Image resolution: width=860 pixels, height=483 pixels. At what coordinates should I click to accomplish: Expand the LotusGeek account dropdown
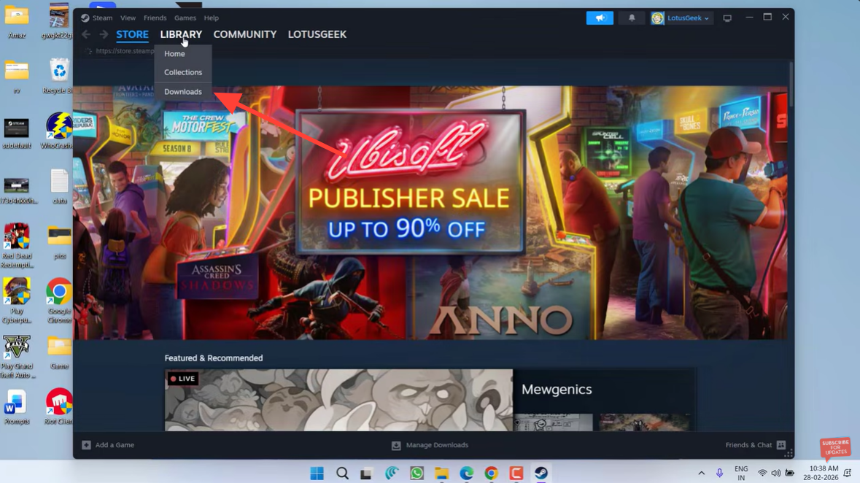coord(681,18)
